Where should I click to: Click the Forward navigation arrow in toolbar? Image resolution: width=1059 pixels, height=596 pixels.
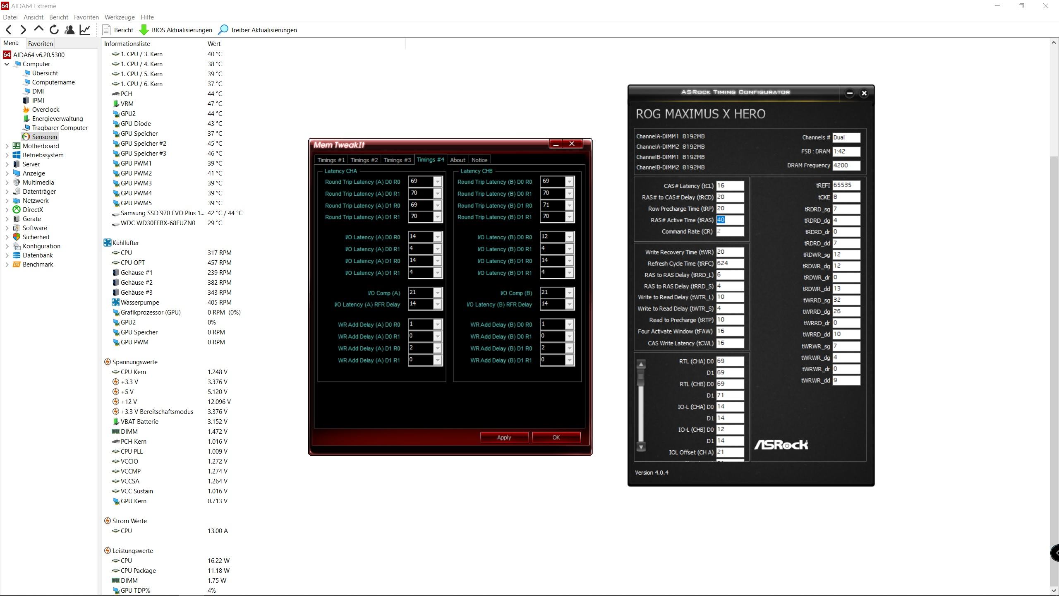pos(24,30)
